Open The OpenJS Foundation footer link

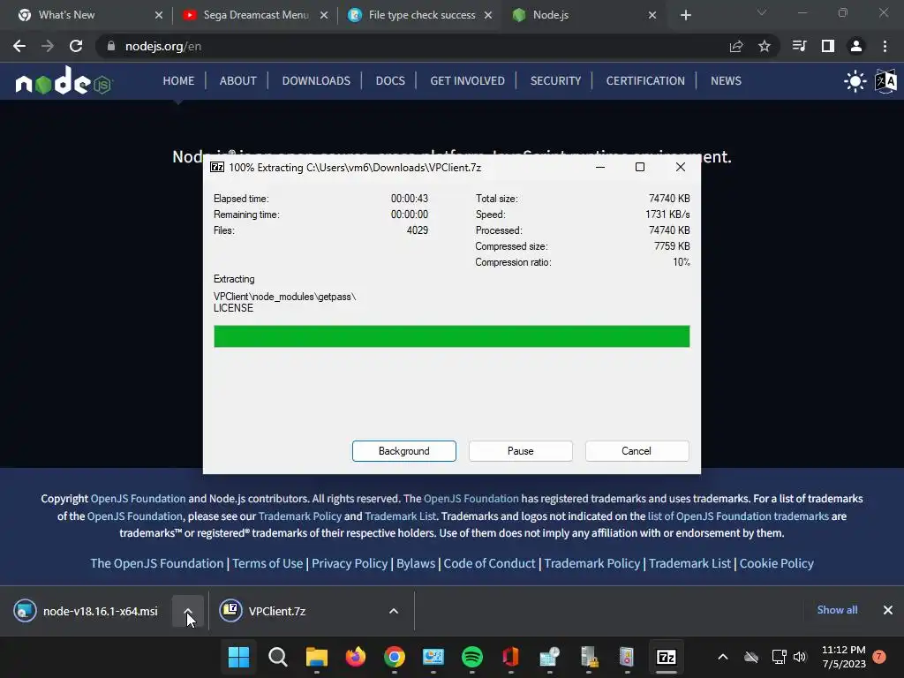157,563
